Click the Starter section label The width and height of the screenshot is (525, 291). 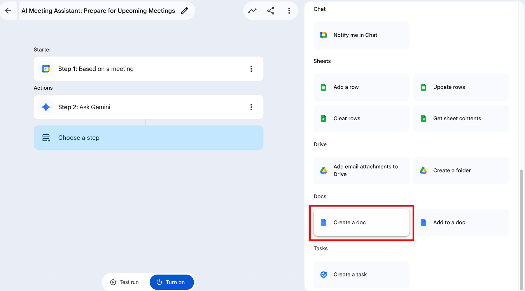pos(43,50)
